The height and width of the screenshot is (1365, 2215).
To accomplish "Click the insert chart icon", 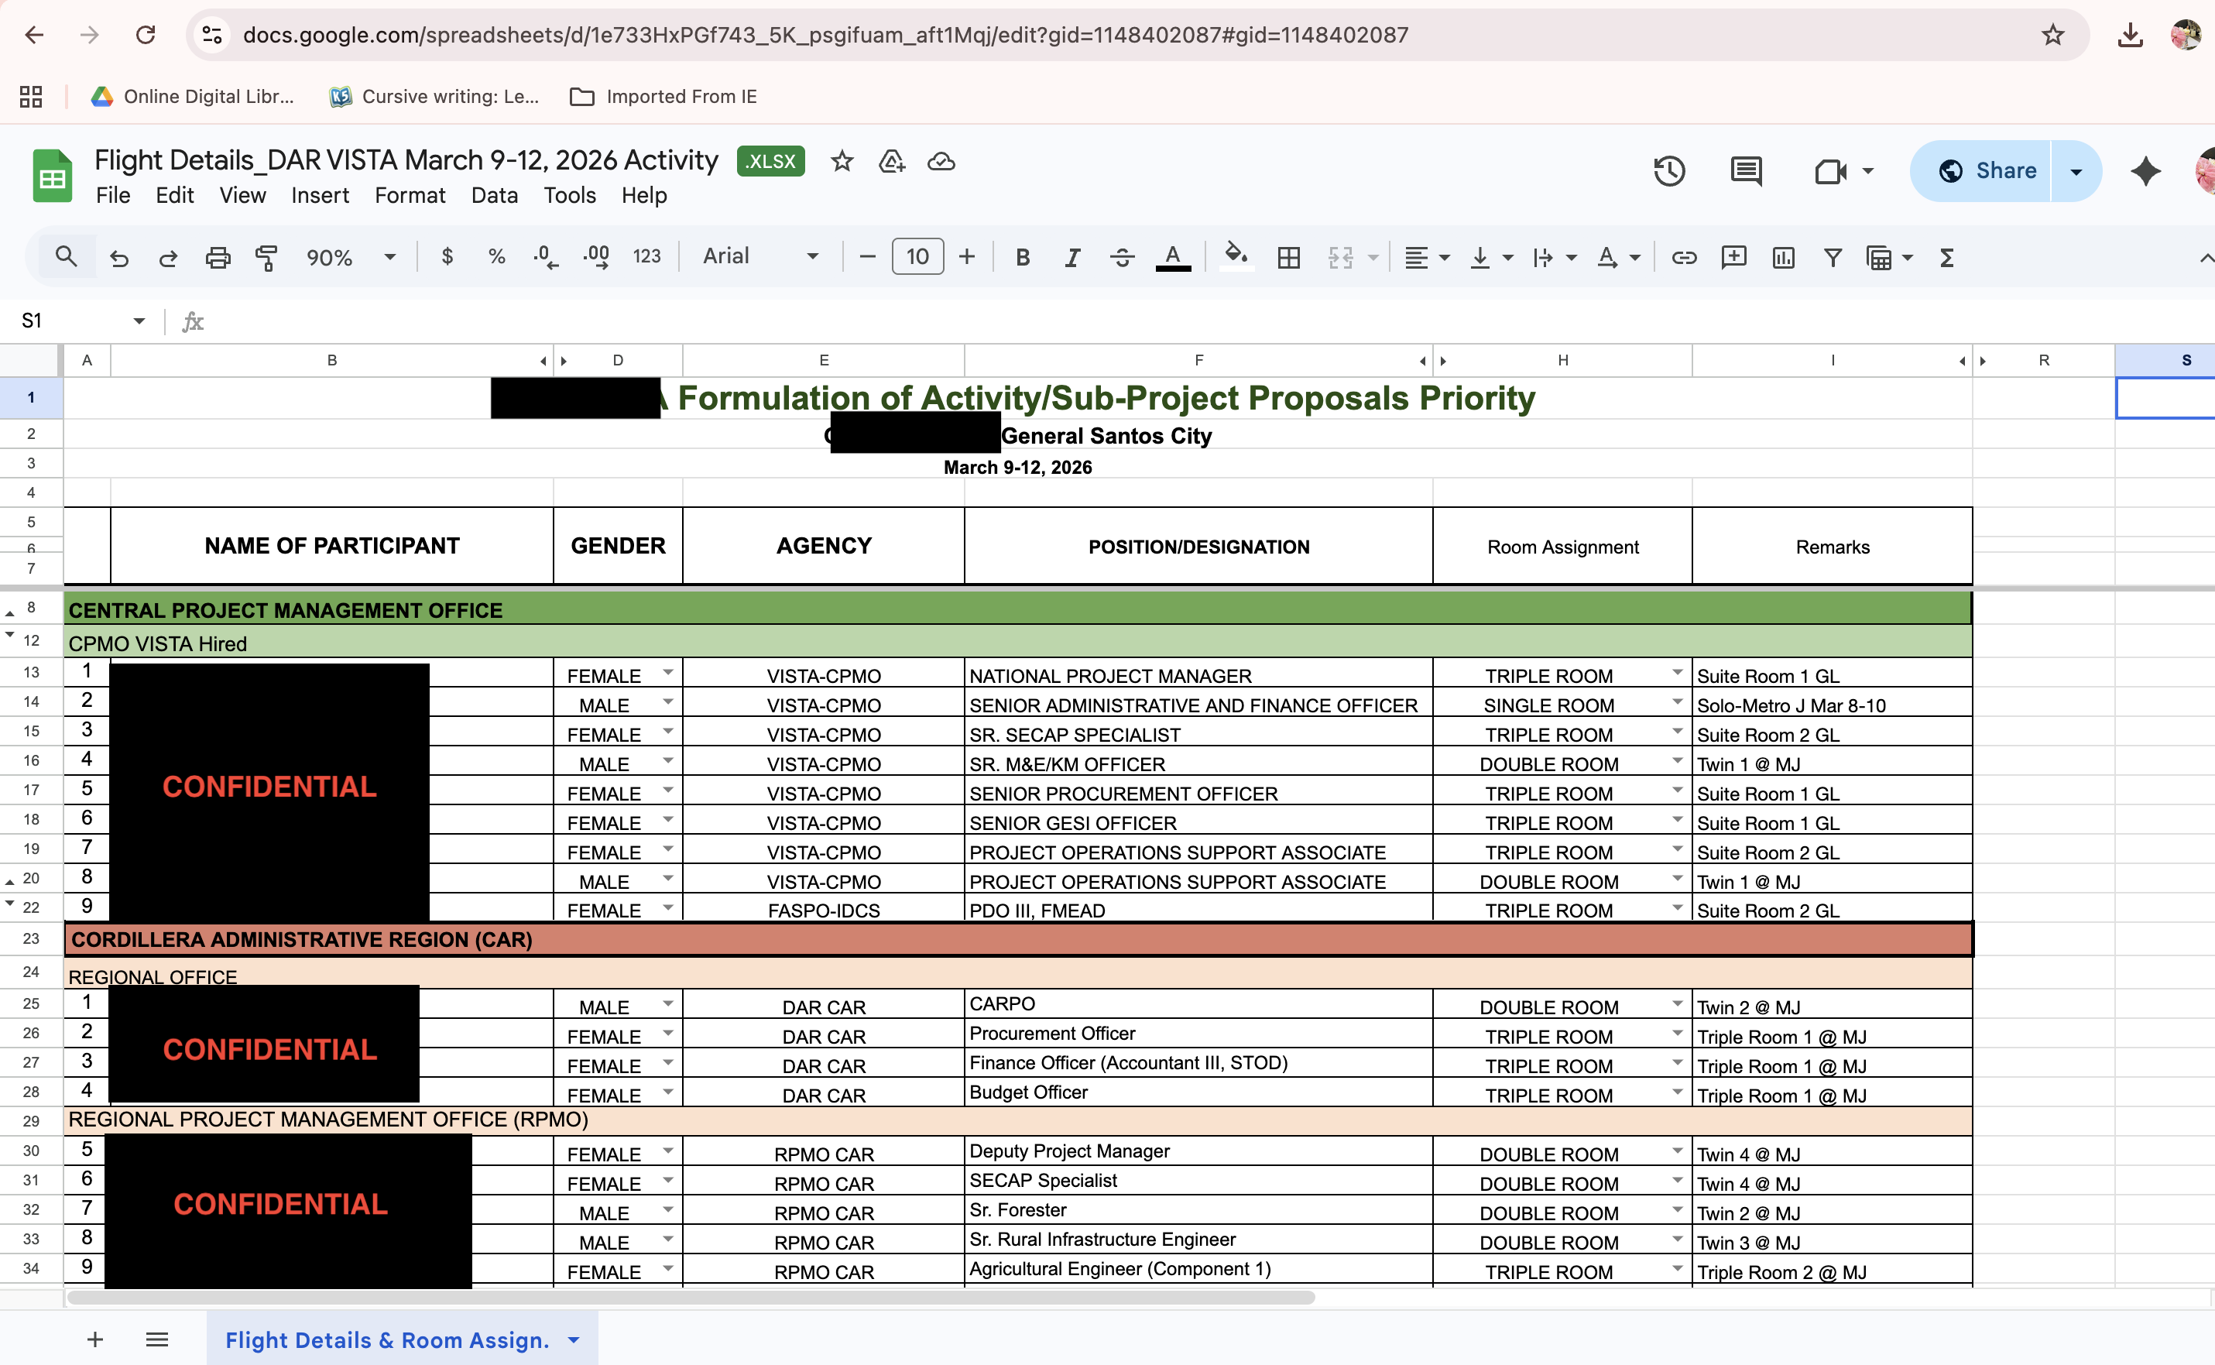I will tap(1783, 257).
